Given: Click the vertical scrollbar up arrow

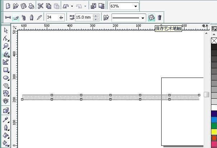Looking at the screenshot, I should tap(206, 33).
